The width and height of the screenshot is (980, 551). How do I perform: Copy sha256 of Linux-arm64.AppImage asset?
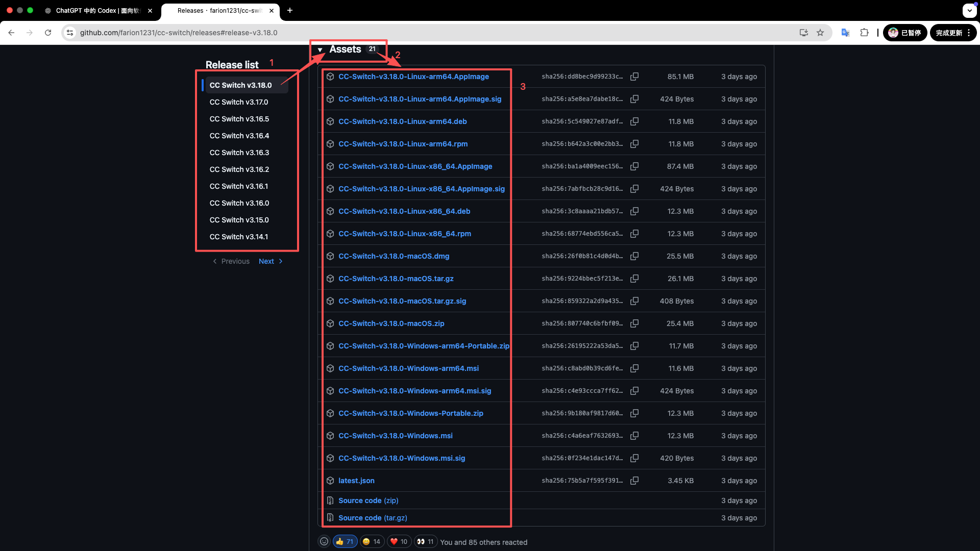point(634,77)
